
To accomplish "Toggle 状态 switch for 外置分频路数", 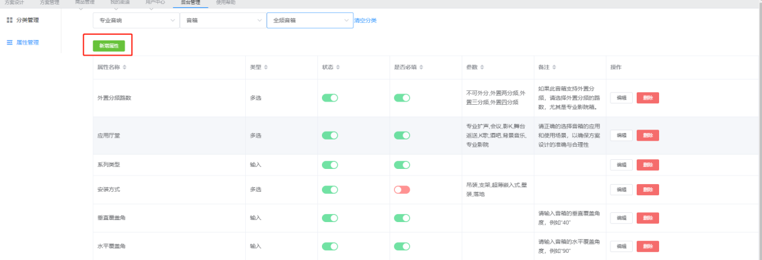I will point(330,98).
